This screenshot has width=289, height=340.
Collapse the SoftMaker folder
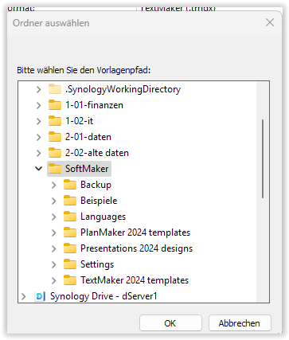(39, 169)
